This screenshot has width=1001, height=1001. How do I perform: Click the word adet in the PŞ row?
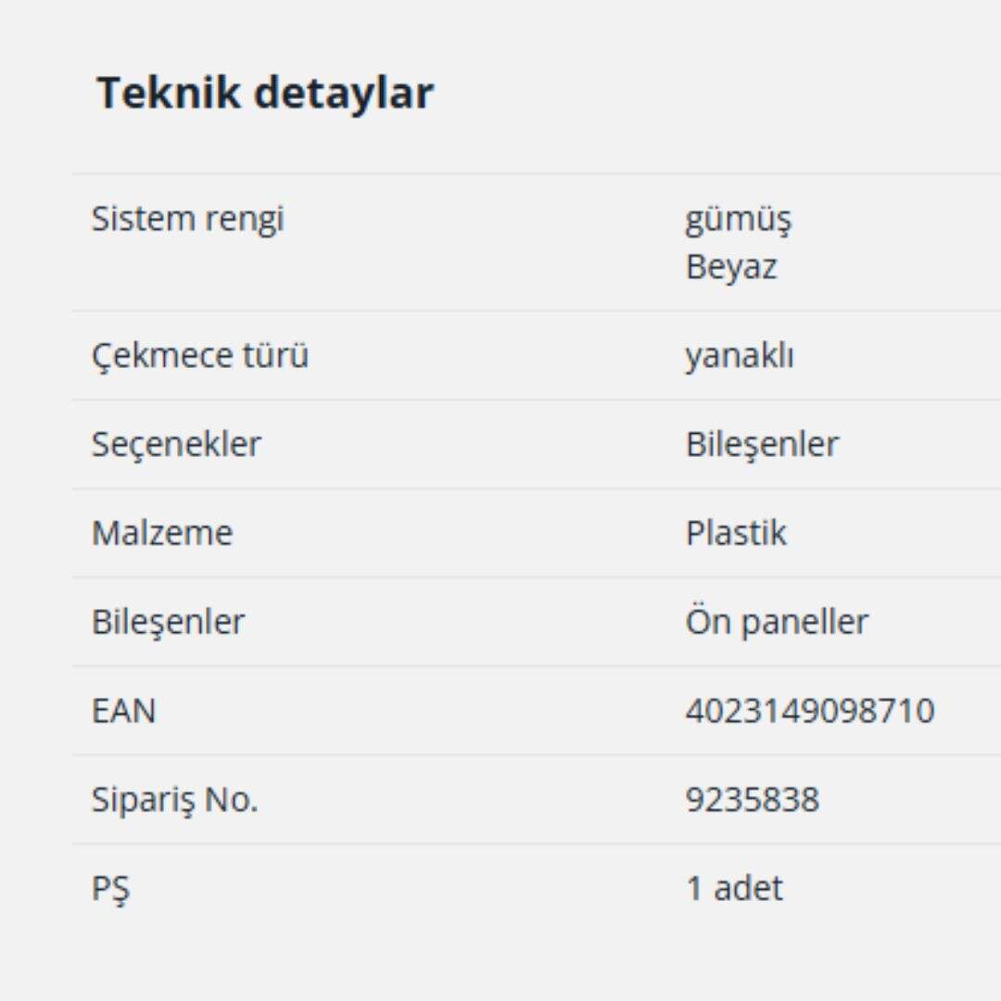(748, 889)
